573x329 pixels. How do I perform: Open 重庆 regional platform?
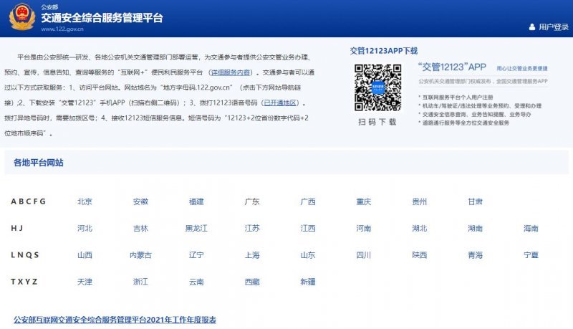click(364, 201)
